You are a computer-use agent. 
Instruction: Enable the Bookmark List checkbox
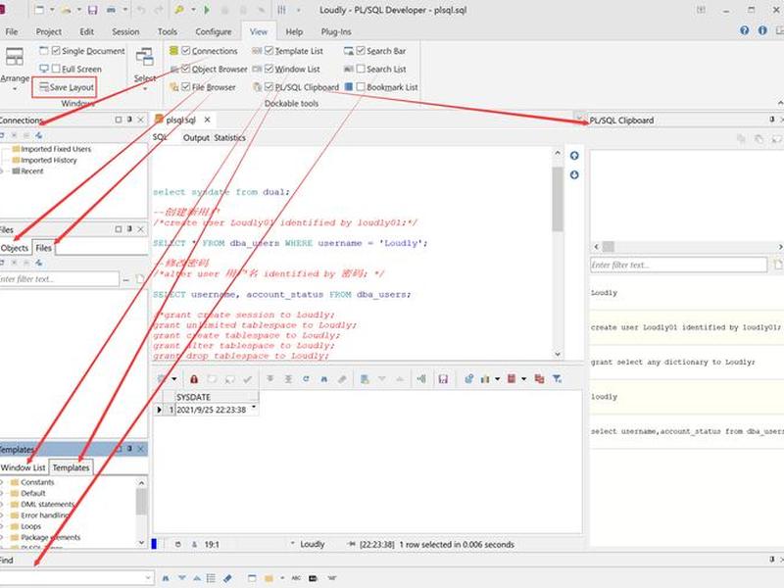pos(361,86)
